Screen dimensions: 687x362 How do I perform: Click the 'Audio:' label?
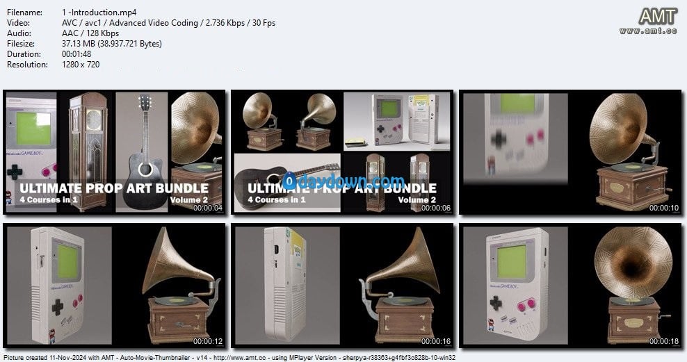pos(19,33)
